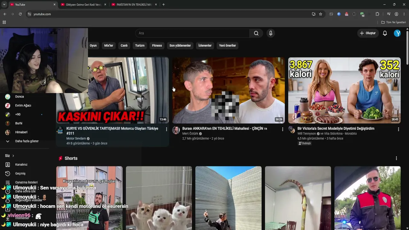Open the three kittens Short thumbnail
This screenshot has width=409, height=230.
[x=159, y=198]
